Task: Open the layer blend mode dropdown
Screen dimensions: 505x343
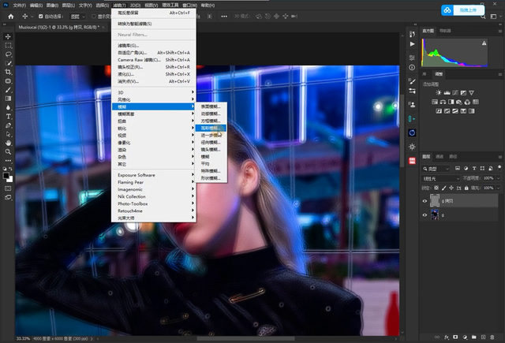Action: click(440, 178)
